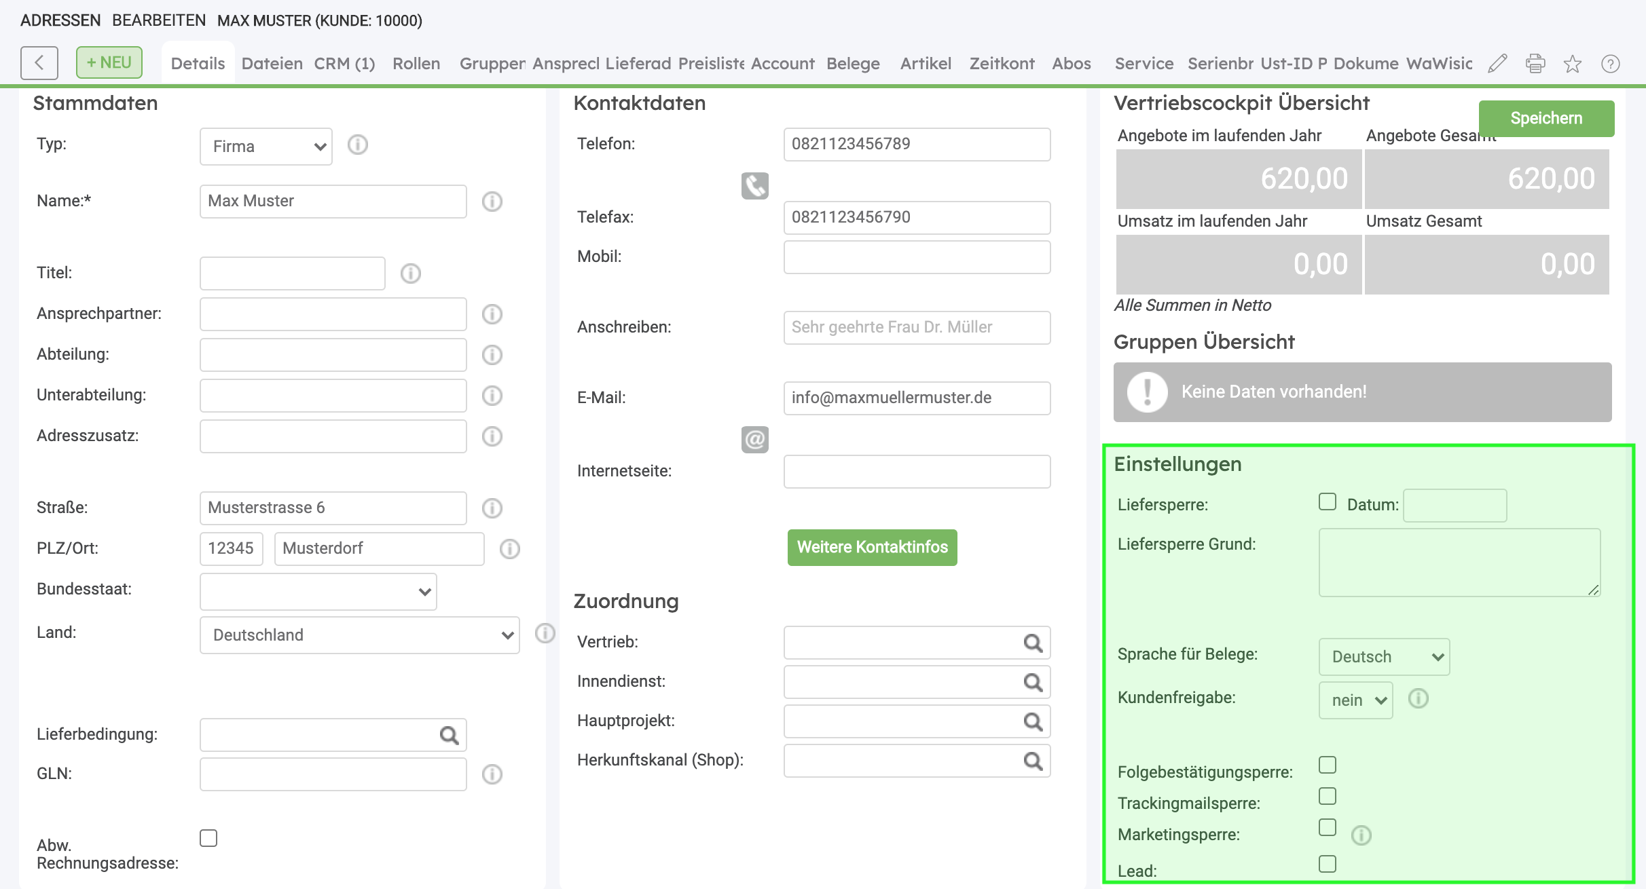
Task: Click the Weitere Kontaktinfos button
Action: [x=872, y=547]
